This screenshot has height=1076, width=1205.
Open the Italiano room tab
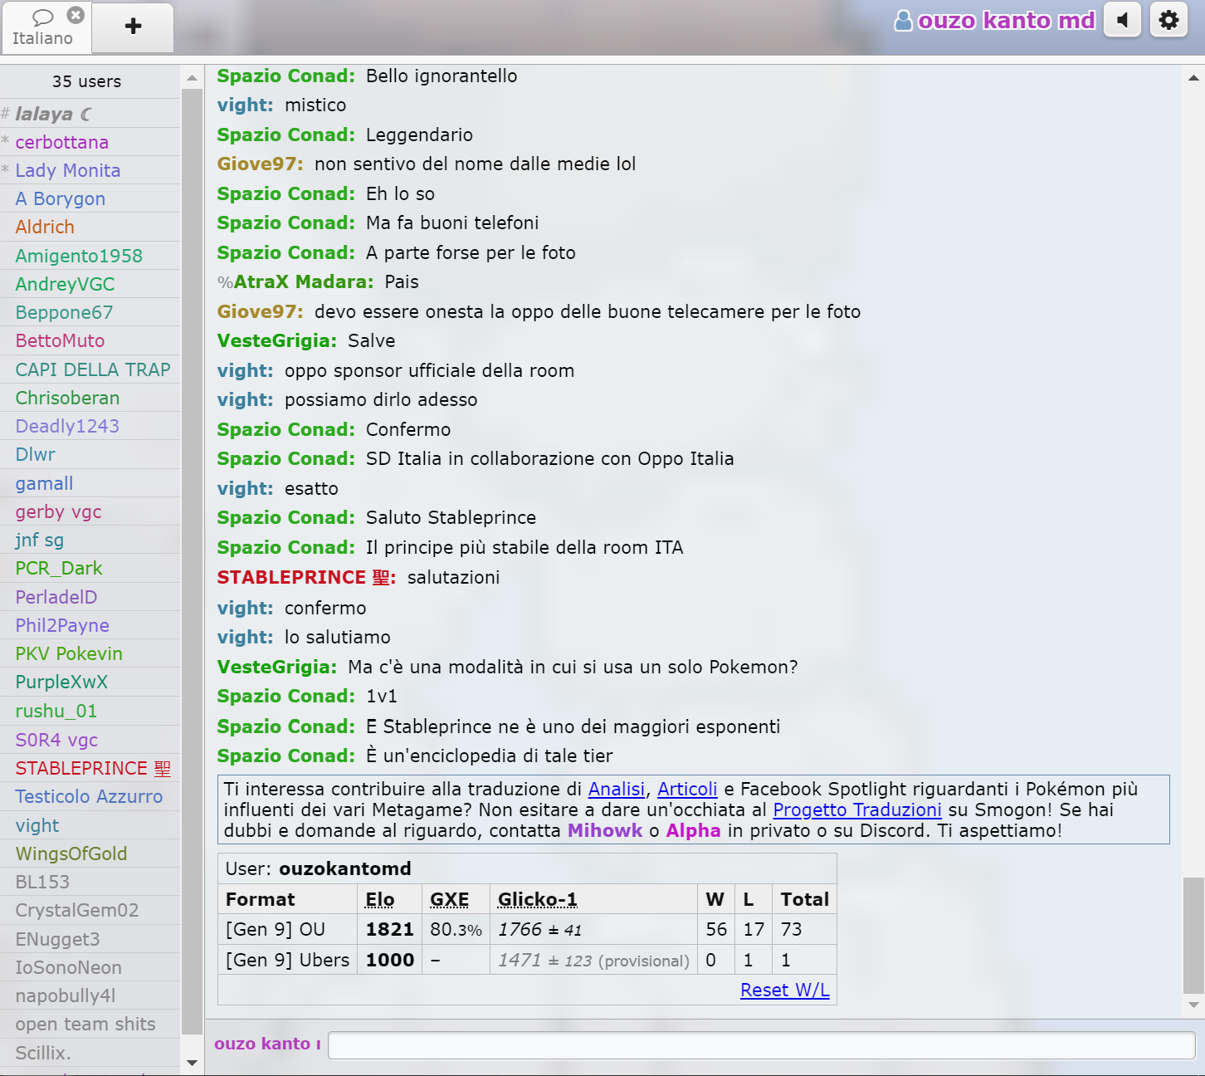43,28
